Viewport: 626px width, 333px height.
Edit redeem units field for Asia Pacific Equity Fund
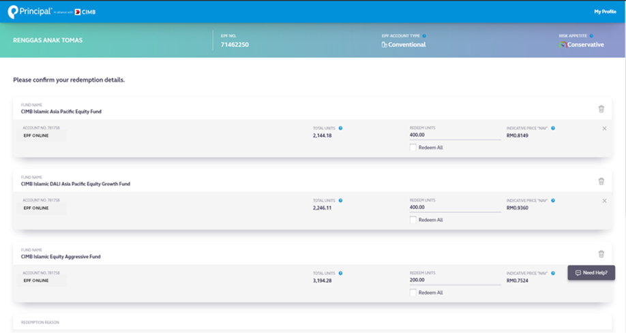tap(455, 136)
